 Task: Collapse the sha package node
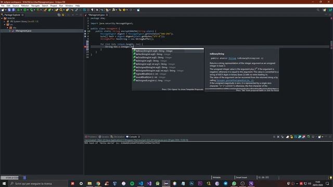pyautogui.click(x=7, y=28)
